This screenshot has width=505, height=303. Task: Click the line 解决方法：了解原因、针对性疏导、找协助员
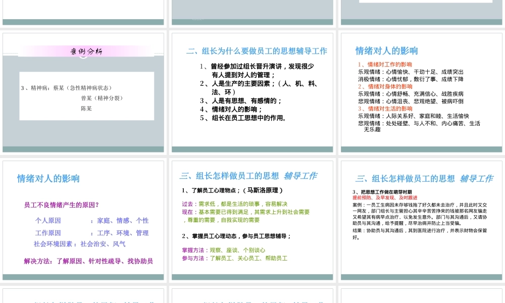point(88,261)
